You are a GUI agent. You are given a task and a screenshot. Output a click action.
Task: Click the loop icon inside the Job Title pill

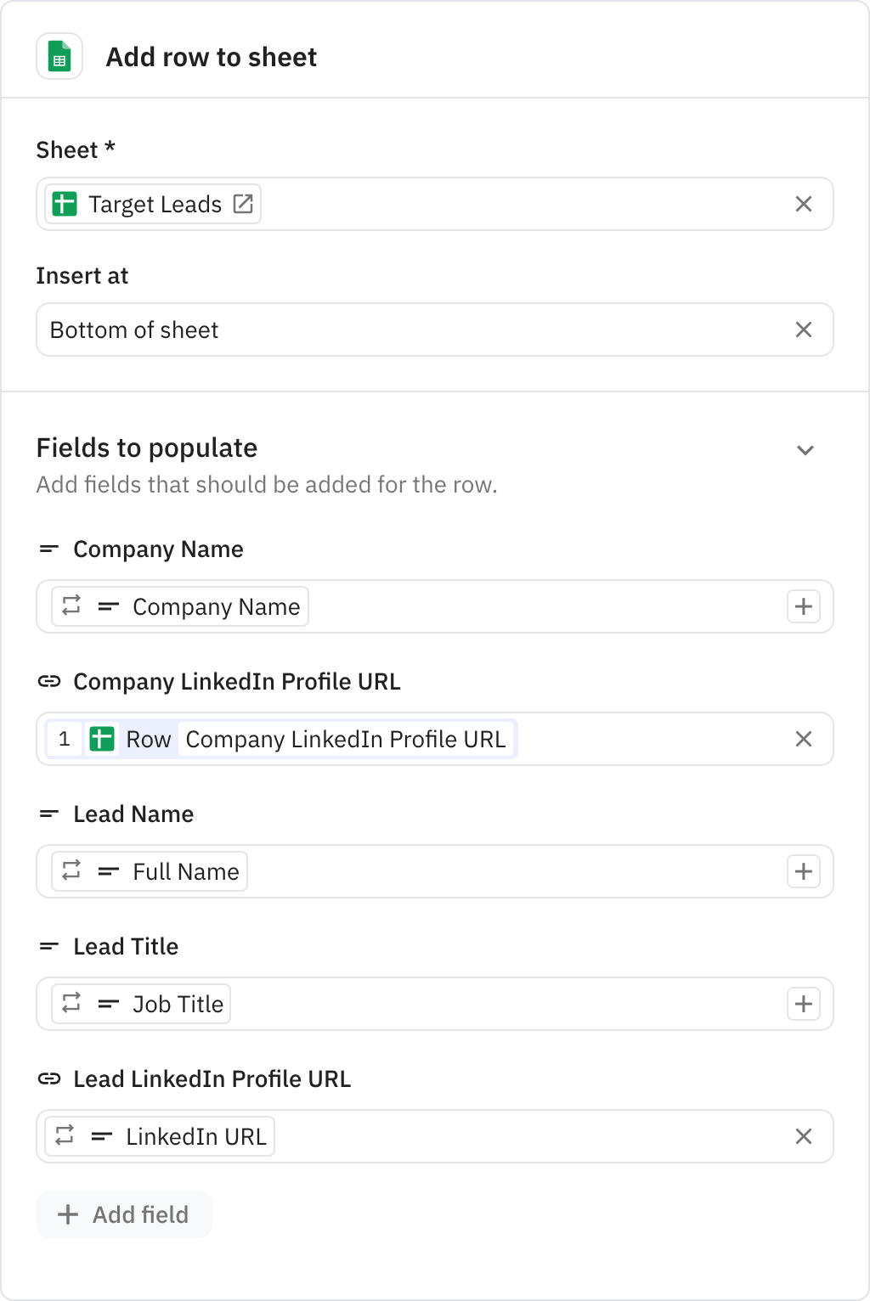(71, 1003)
